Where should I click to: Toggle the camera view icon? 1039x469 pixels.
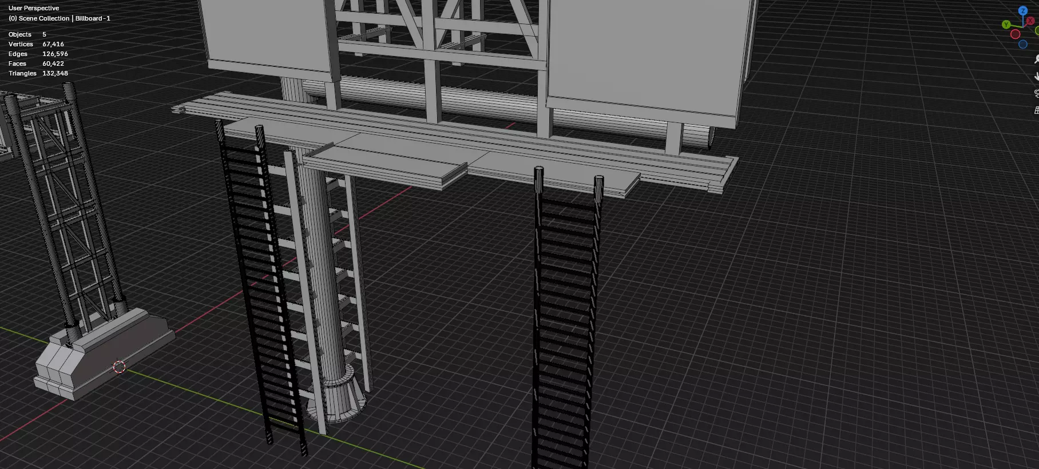(x=1036, y=93)
